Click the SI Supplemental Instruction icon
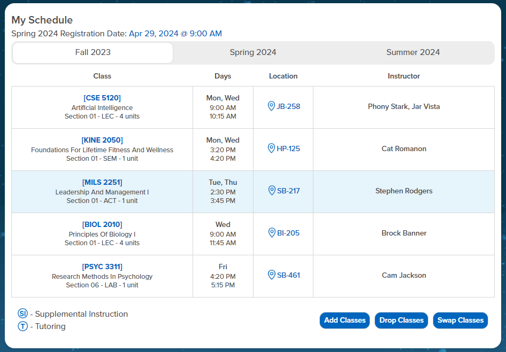506x352 pixels. pos(22,314)
